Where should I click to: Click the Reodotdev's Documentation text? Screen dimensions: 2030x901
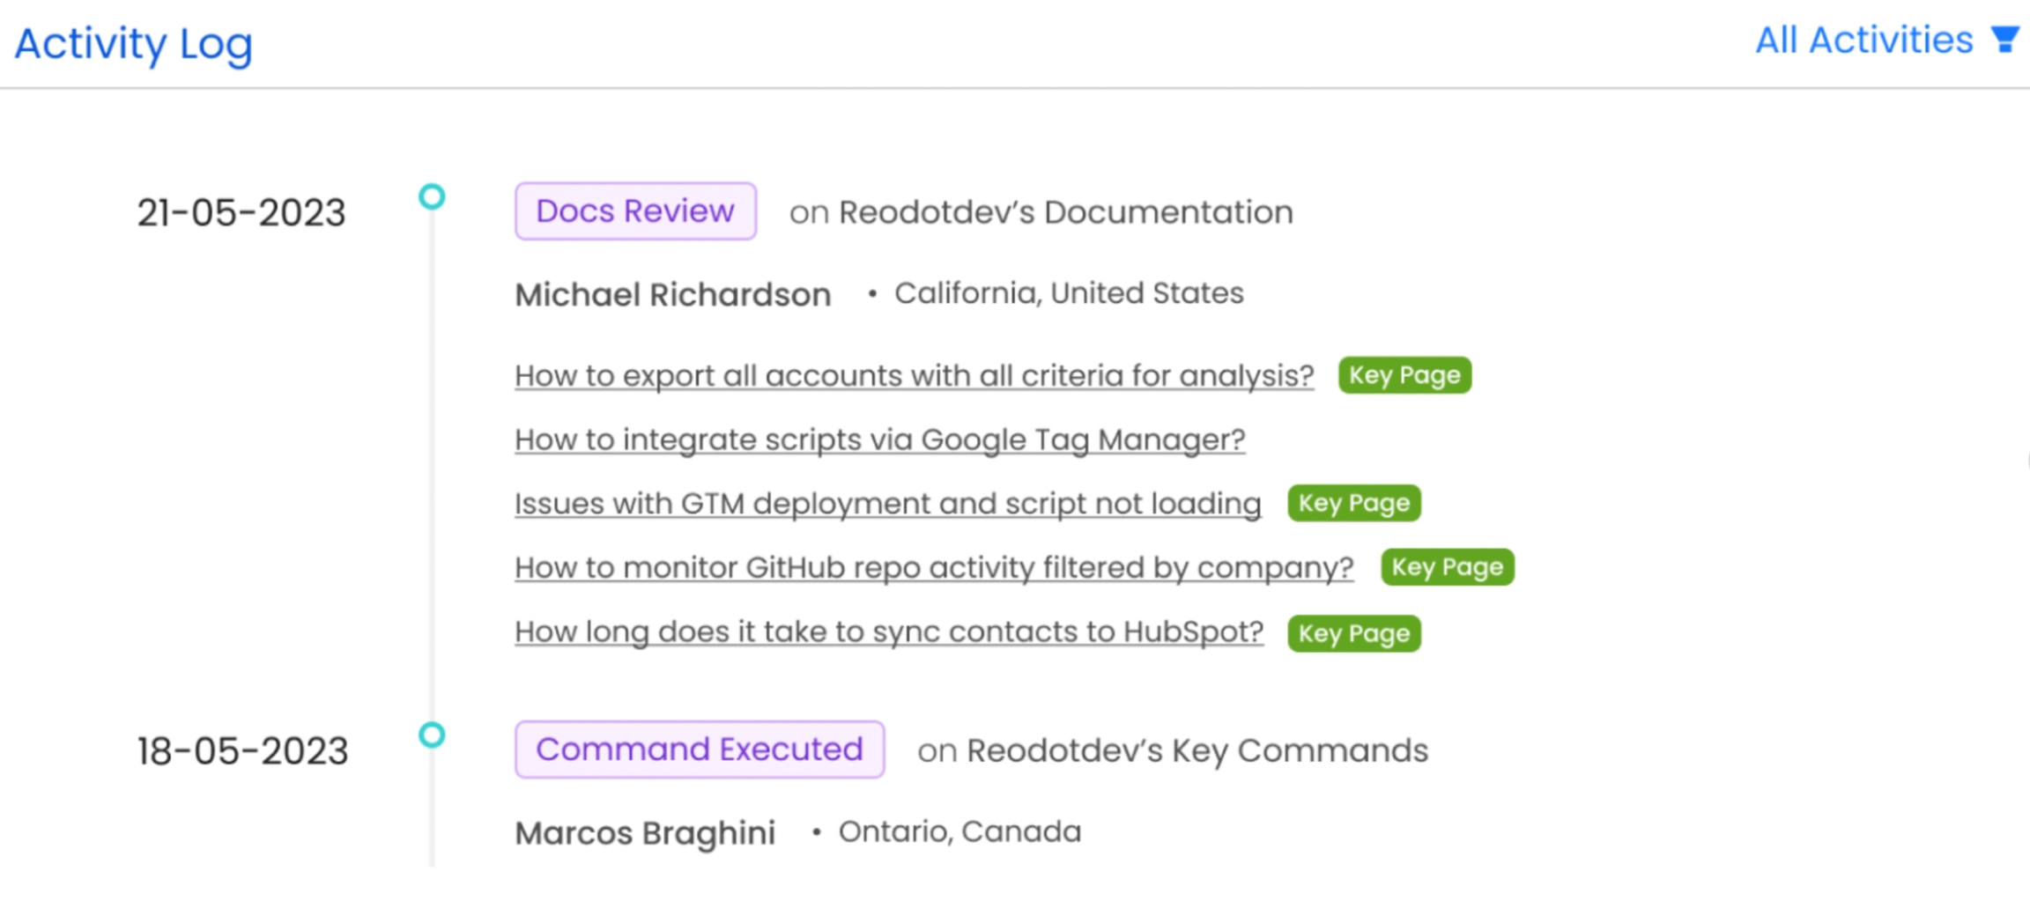[1065, 212]
